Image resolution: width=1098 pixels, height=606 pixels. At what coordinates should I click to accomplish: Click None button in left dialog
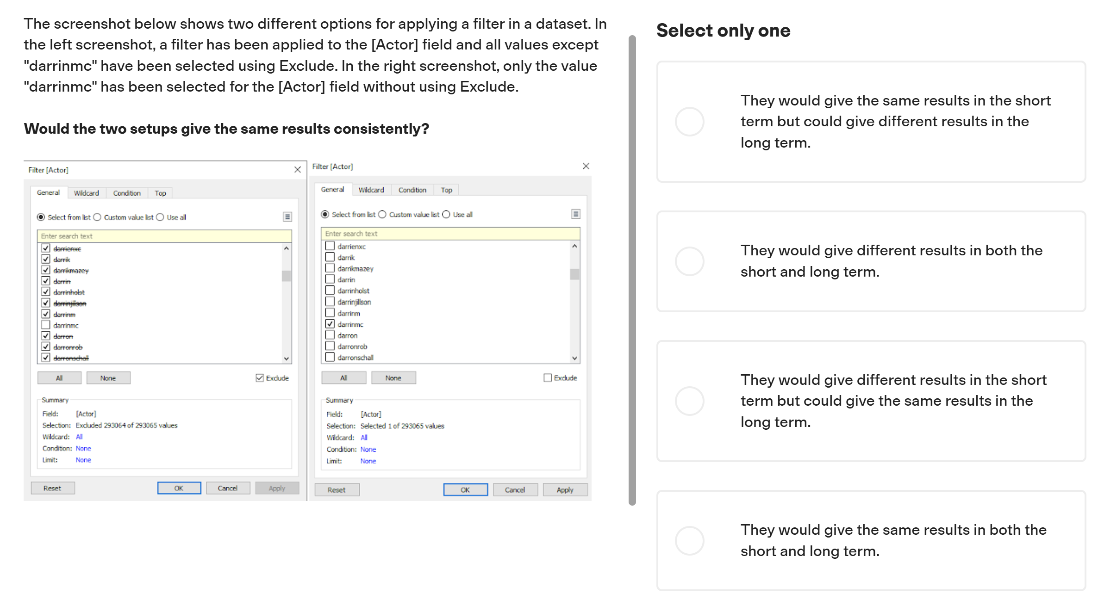[108, 378]
